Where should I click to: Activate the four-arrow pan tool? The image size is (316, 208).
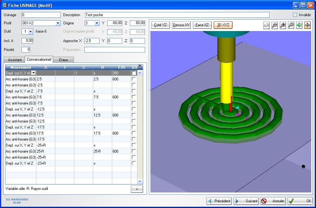pyautogui.click(x=299, y=25)
